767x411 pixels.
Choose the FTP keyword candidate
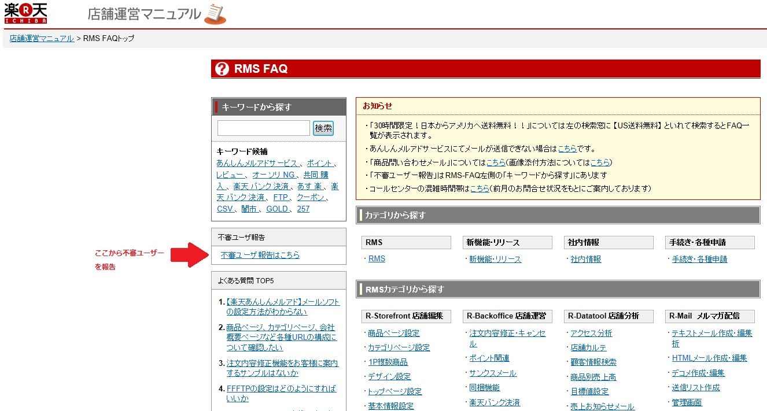tap(281, 197)
